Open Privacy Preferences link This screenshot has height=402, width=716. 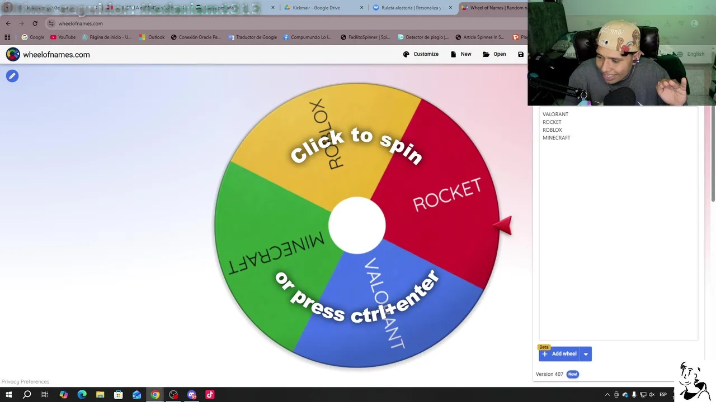(25, 382)
